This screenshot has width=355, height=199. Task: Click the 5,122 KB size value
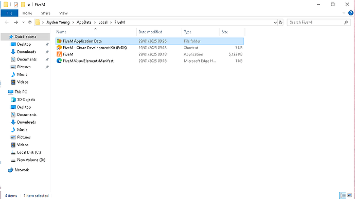pyautogui.click(x=236, y=54)
